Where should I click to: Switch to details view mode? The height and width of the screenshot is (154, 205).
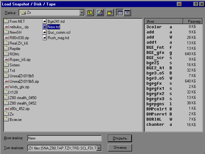coord(127,13)
